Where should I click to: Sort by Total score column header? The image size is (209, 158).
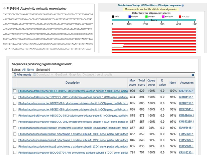point(141,83)
